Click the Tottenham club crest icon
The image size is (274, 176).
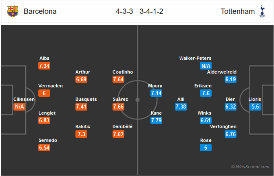click(x=262, y=11)
